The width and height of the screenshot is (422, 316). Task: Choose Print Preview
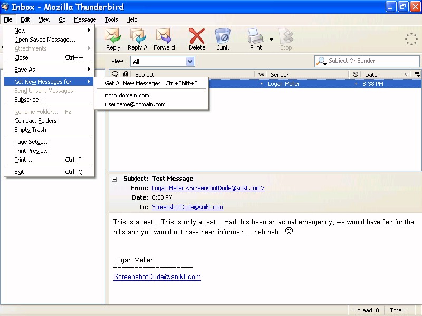49,151
